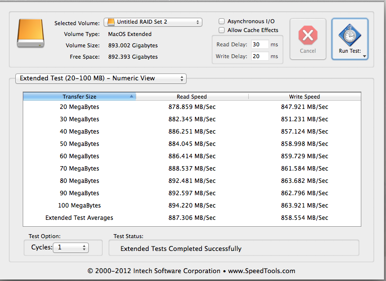Screen dimensions: 386x281
Task: Click the Read Delay input field
Action: 259,44
